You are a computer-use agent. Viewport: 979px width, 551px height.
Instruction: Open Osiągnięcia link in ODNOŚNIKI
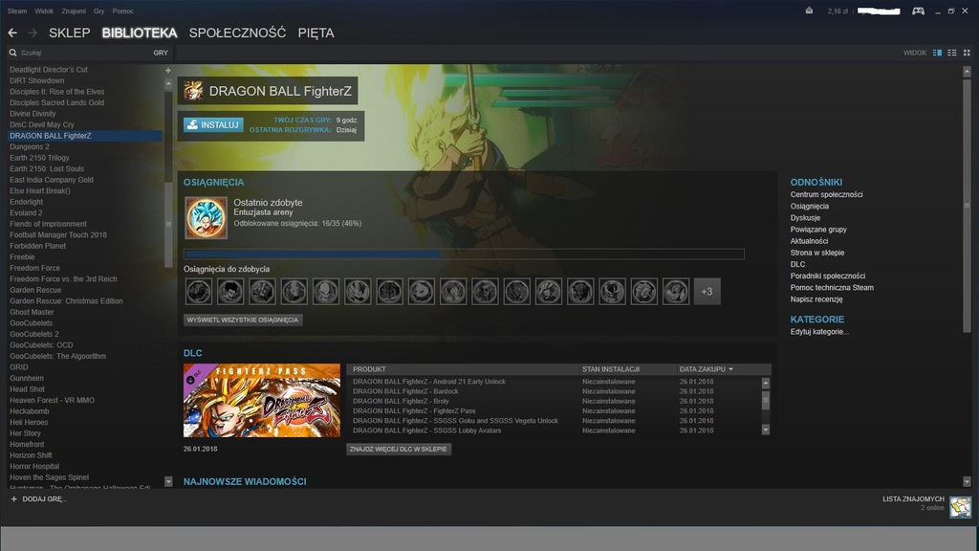point(809,207)
